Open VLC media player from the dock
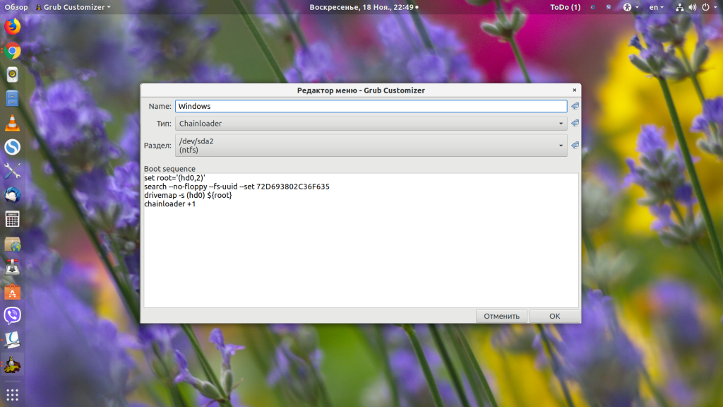Image resolution: width=723 pixels, height=407 pixels. 12,123
